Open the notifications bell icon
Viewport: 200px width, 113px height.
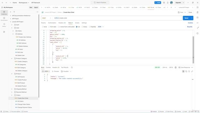pyautogui.click(x=167, y=3)
